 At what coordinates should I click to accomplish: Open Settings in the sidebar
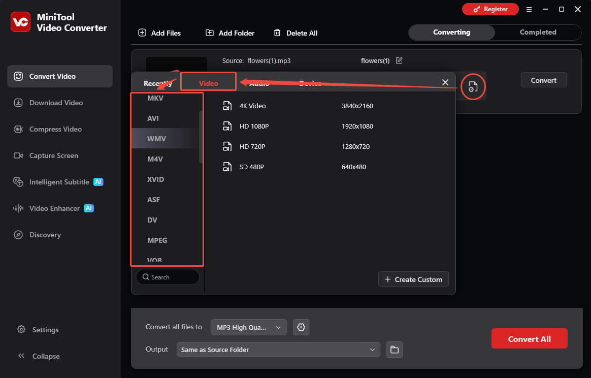point(38,330)
